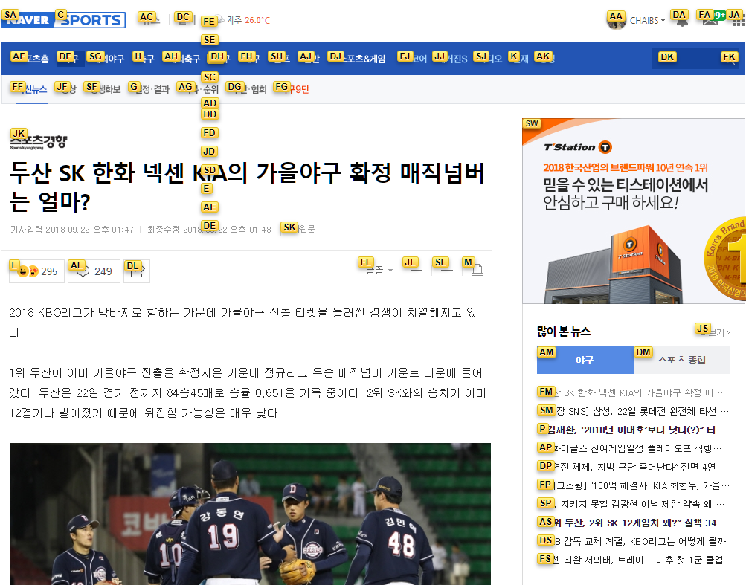Viewport: 746px width, 585px height.
Task: Click the NAVER logo
Action: click(27, 20)
